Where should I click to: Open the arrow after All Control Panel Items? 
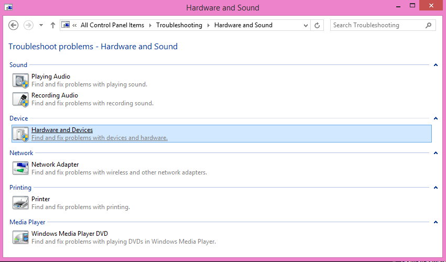(x=150, y=25)
